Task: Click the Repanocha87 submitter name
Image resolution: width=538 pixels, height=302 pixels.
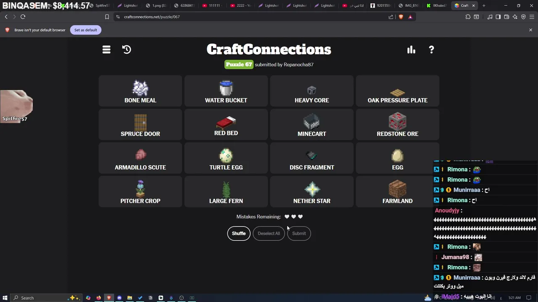Action: pyautogui.click(x=298, y=65)
